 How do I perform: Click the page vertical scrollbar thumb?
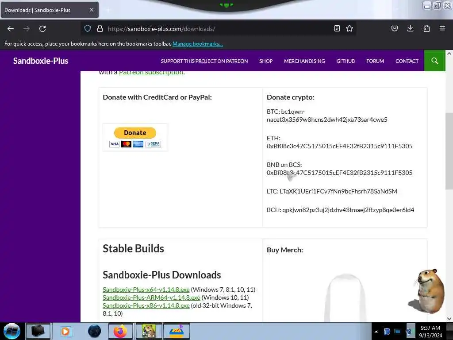point(449,151)
